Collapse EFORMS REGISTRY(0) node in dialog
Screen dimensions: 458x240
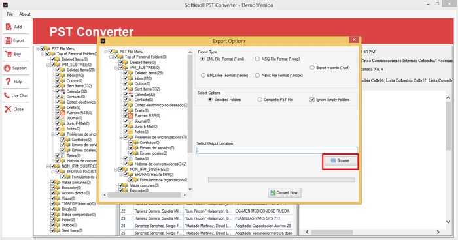[x=121, y=175]
